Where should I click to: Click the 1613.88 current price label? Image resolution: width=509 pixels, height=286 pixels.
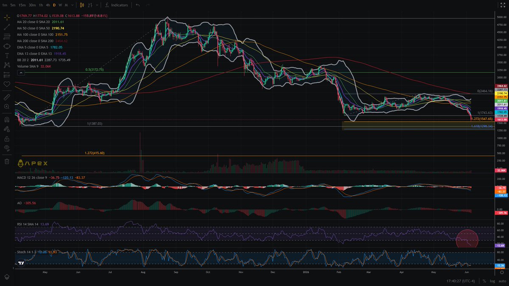point(501,120)
